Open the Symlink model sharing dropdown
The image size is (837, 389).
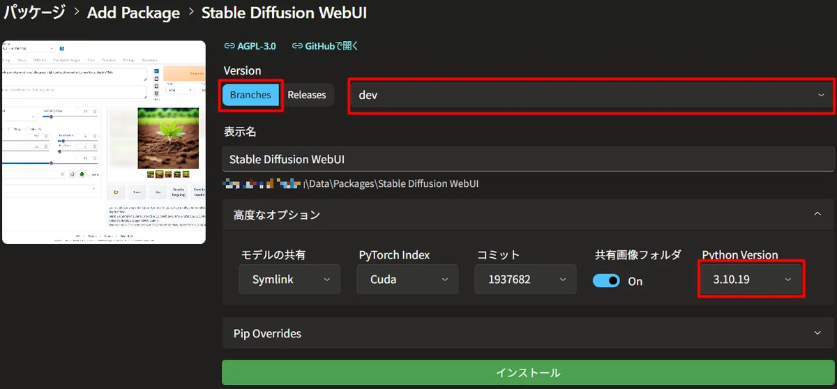point(290,279)
